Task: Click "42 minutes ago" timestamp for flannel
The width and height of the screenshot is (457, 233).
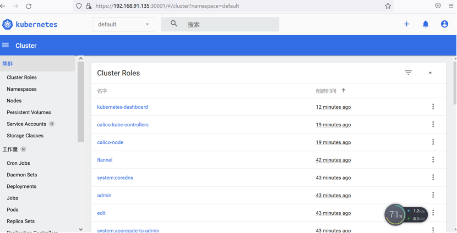Action: tap(333, 160)
